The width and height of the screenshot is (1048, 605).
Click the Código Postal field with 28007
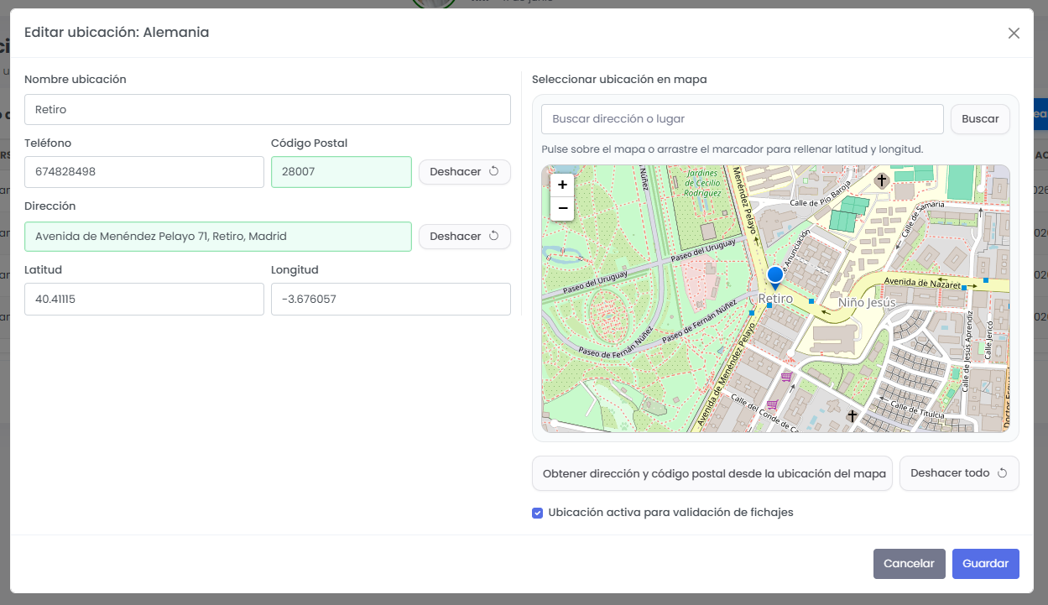pyautogui.click(x=342, y=172)
